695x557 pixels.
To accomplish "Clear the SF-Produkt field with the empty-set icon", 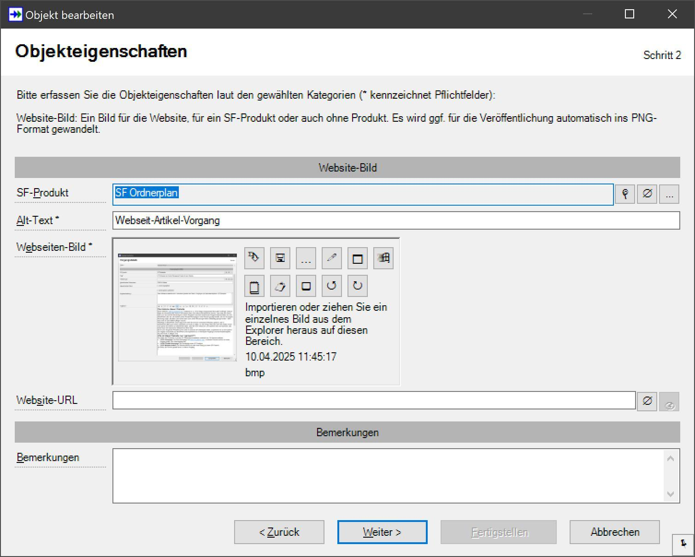I will (647, 194).
